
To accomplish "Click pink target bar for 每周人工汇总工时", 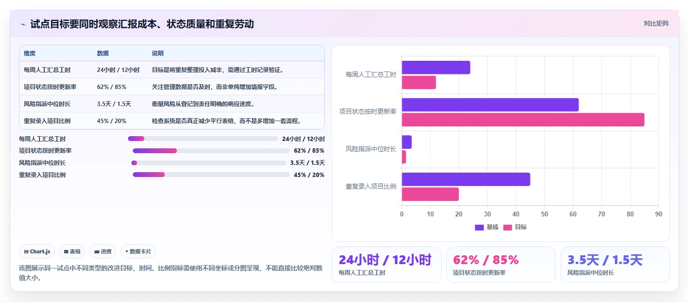I will click(x=419, y=83).
